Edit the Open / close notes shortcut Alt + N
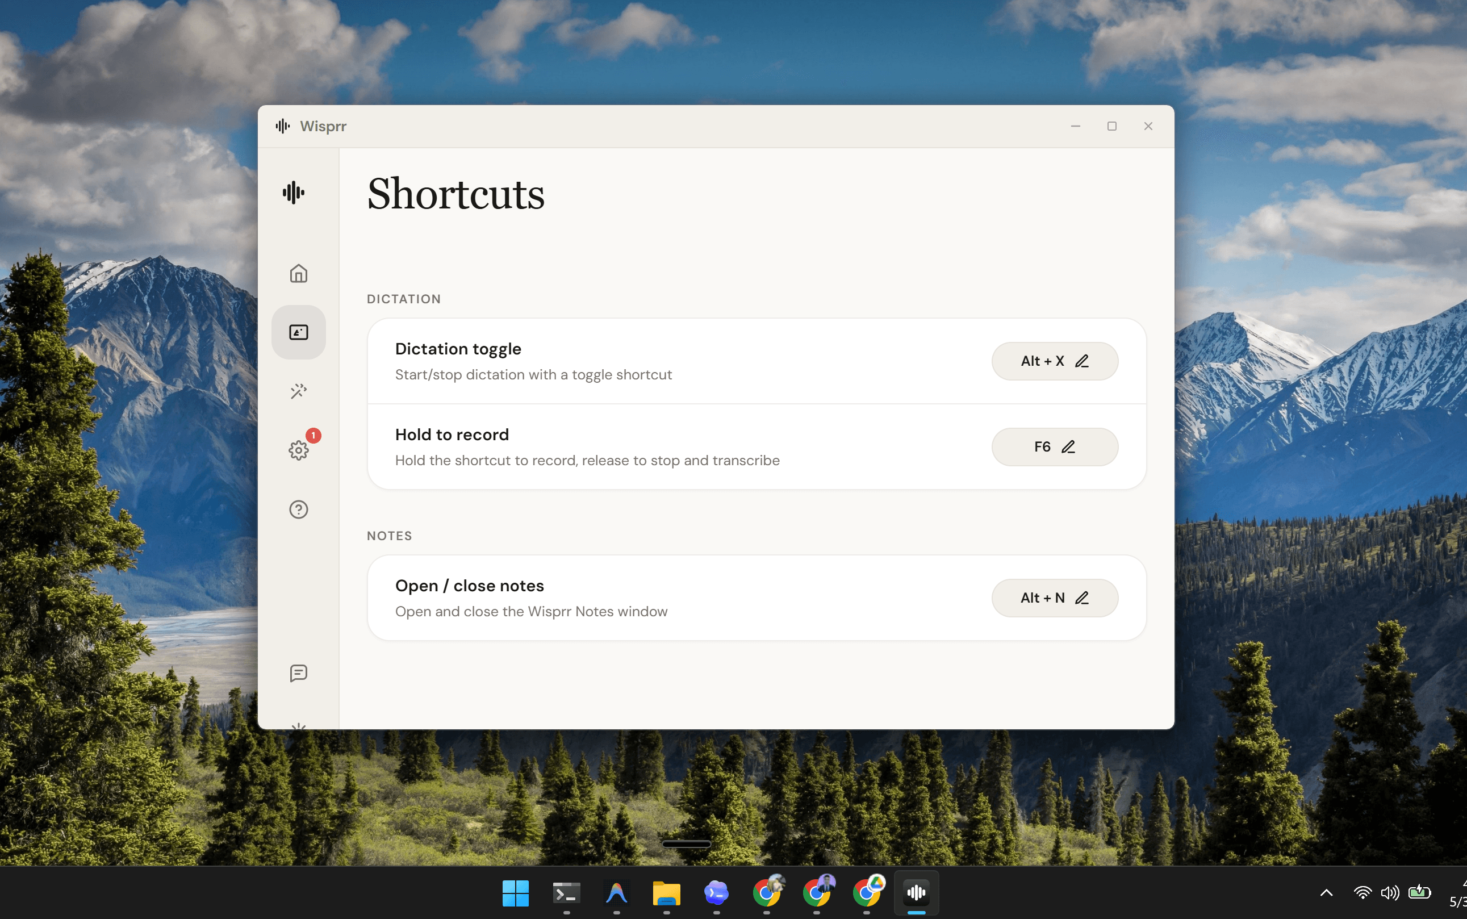 (1054, 598)
